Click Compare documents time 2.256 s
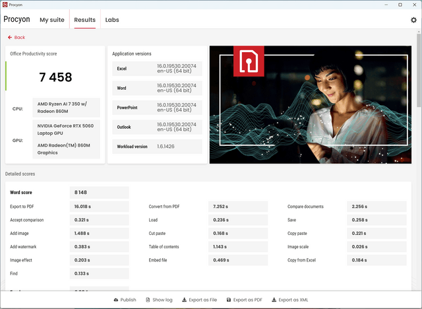Viewport: 422px width, 309px height. tap(377, 207)
